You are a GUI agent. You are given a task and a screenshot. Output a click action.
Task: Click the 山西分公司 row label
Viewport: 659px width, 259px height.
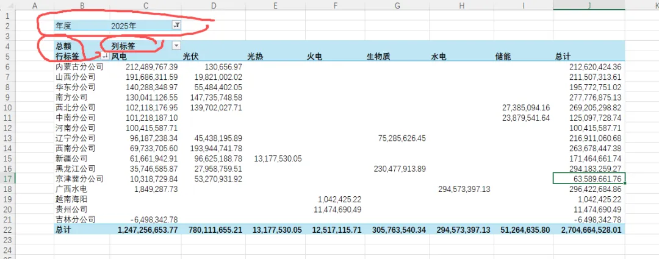(x=75, y=77)
